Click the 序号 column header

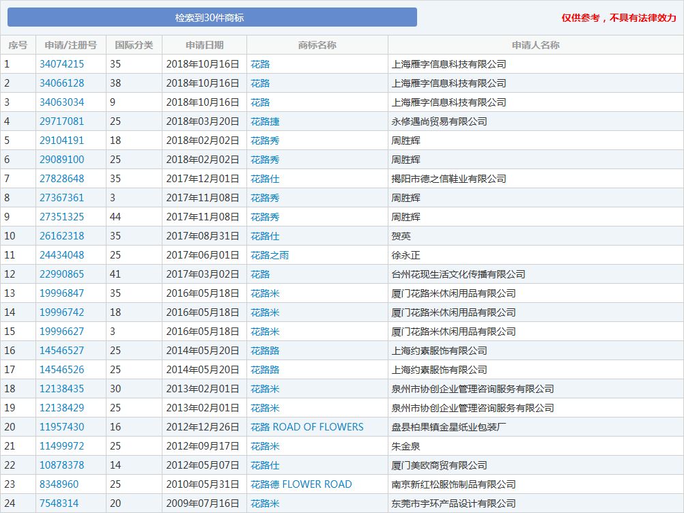point(18,45)
